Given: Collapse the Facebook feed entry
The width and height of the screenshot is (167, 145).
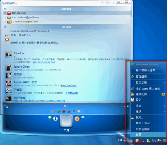Looking at the screenshot, I should [5, 31].
